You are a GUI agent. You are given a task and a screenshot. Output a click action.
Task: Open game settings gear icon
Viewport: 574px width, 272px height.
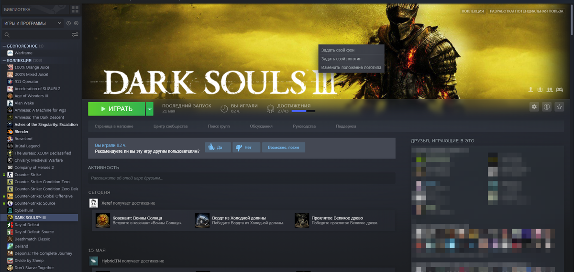[534, 107]
